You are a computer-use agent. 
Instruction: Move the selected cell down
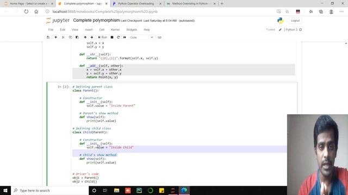[x=92, y=37]
